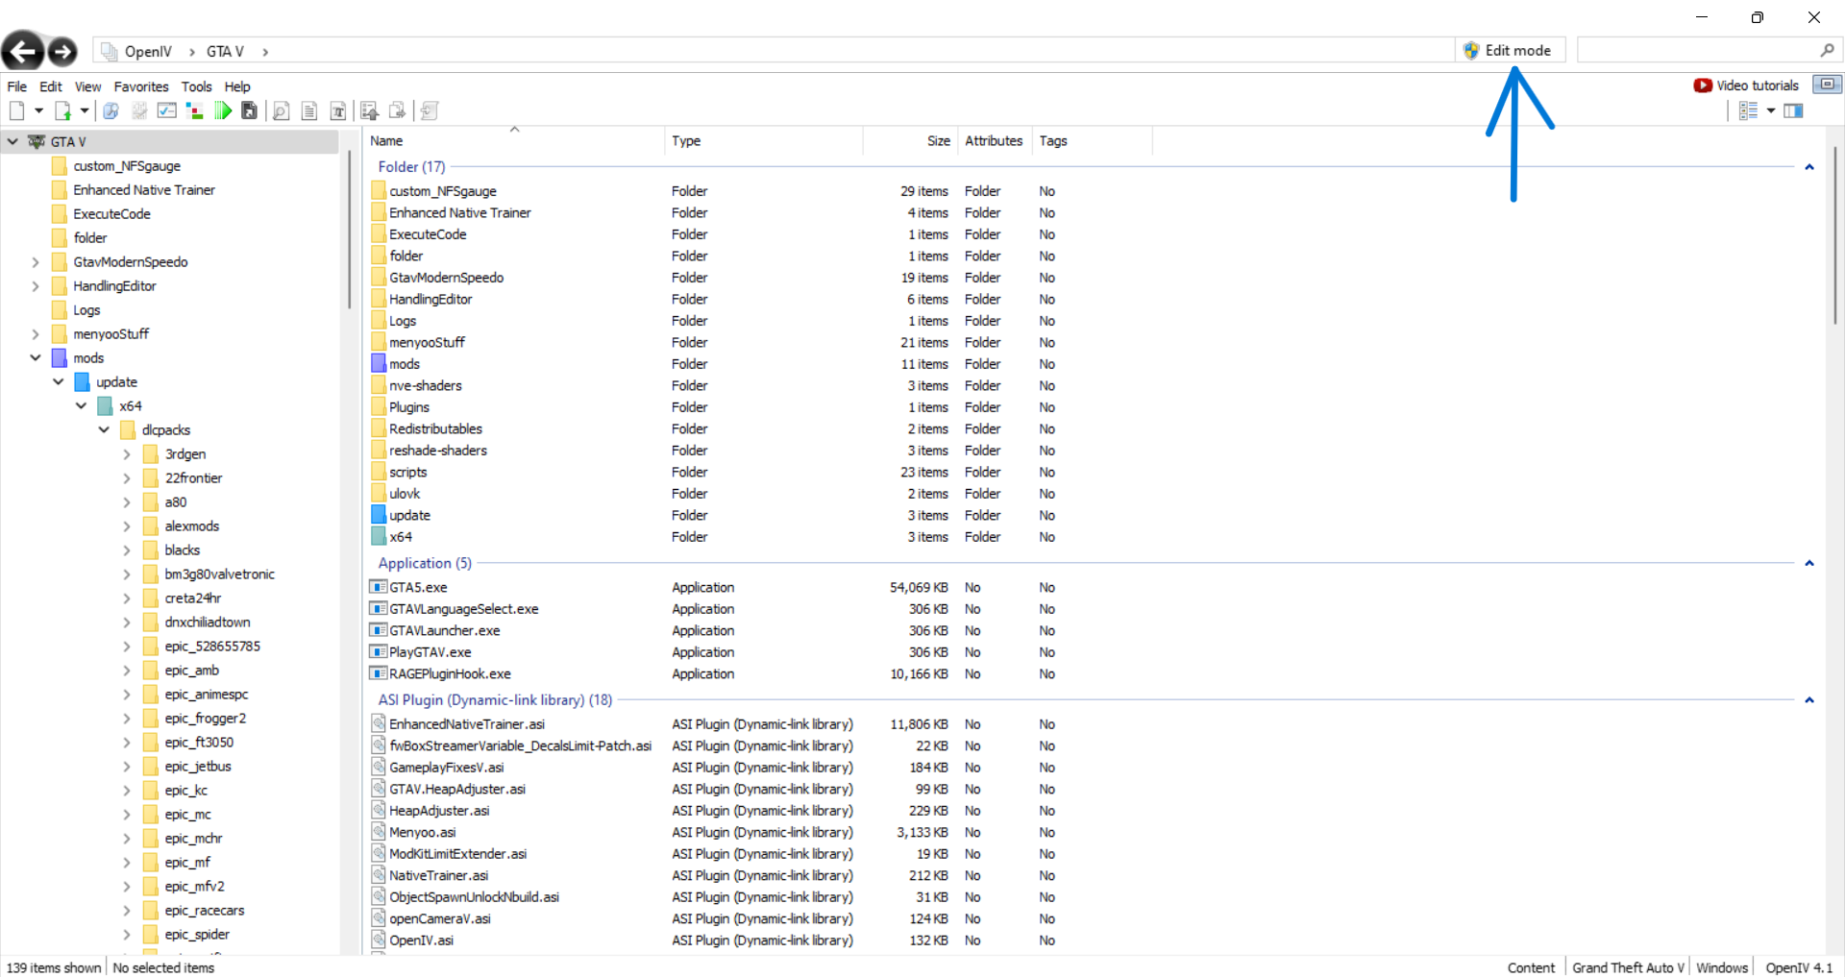Click the x64 folder icon in file list

pos(379,537)
